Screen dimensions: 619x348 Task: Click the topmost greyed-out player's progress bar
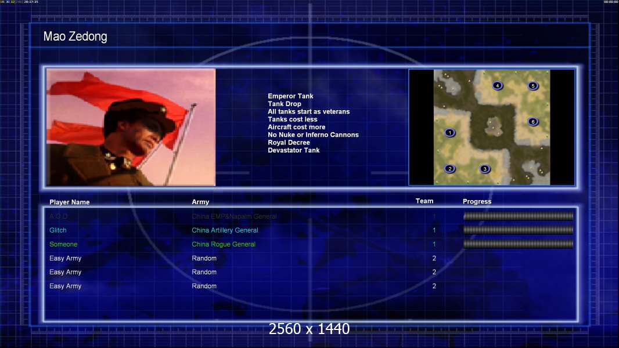[x=518, y=216]
